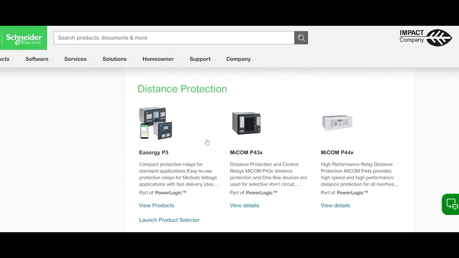Open the Impact Company leaf logo
Viewport: 459px width, 258px height.
(426, 38)
